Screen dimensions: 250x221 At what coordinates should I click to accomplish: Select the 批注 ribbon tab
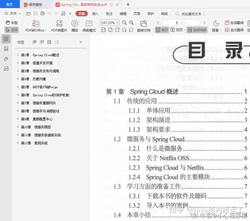pyautogui.click(x=109, y=14)
